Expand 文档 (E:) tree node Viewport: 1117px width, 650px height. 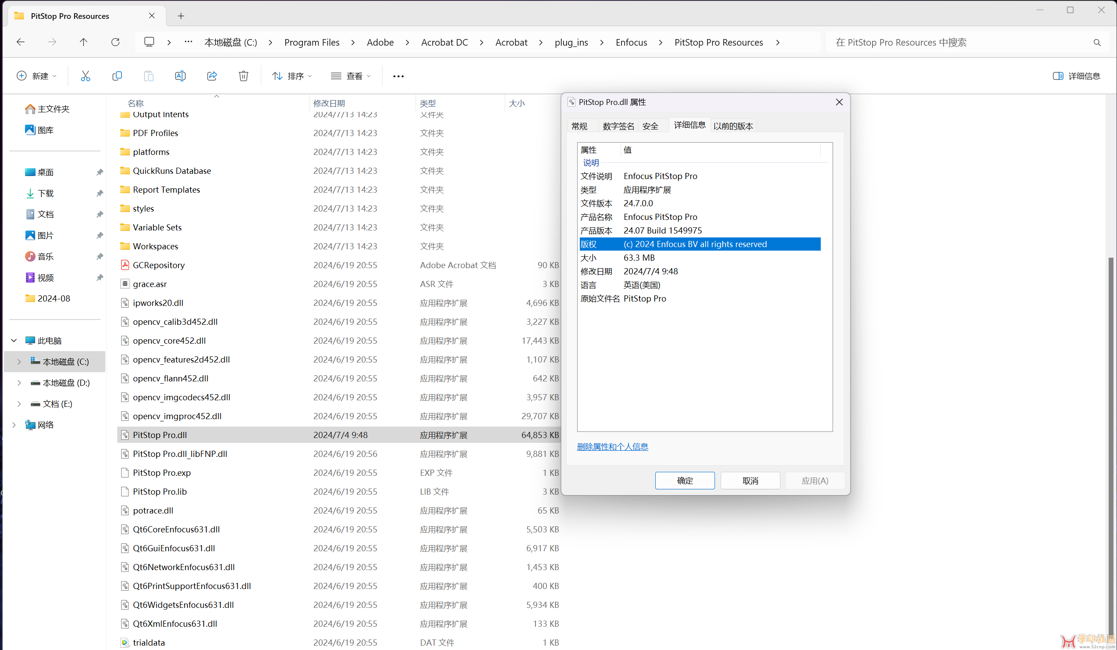click(x=19, y=404)
